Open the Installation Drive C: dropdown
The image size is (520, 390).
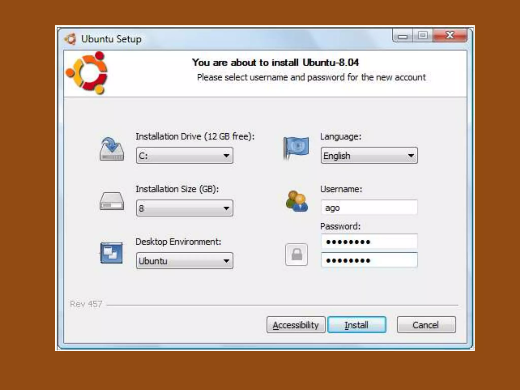[x=184, y=155]
